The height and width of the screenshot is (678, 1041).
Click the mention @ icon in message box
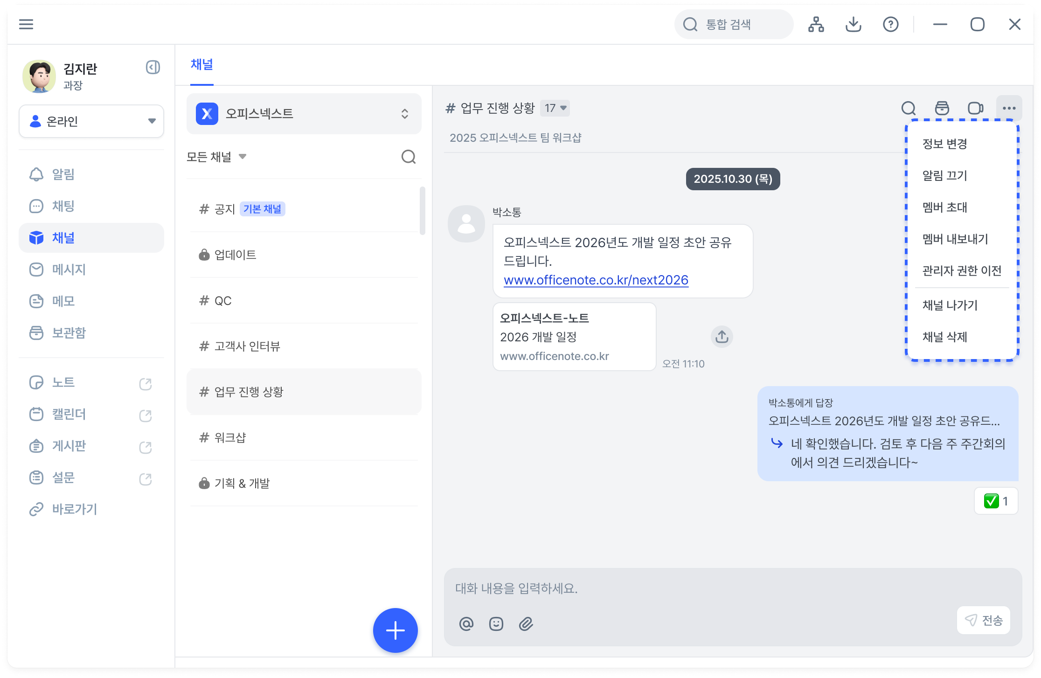(x=466, y=623)
